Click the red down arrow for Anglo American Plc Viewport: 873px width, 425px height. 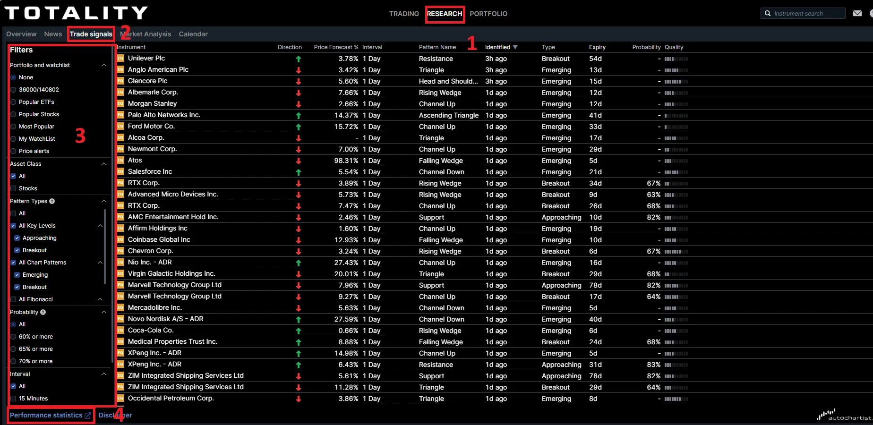pos(299,70)
